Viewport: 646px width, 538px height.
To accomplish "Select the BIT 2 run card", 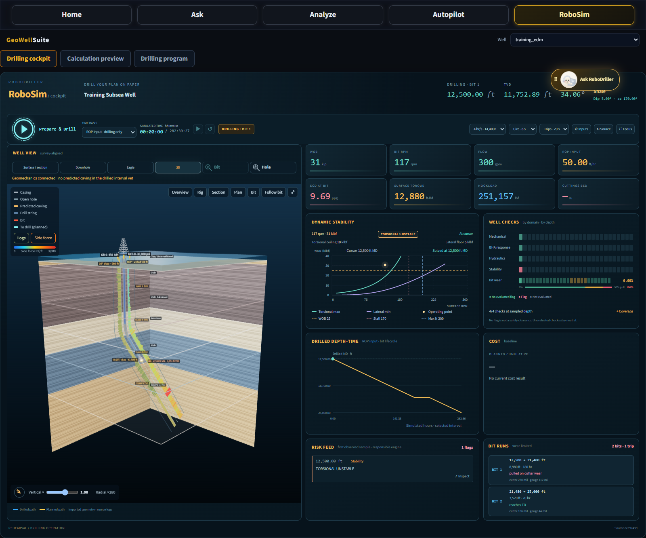I will coord(561,501).
